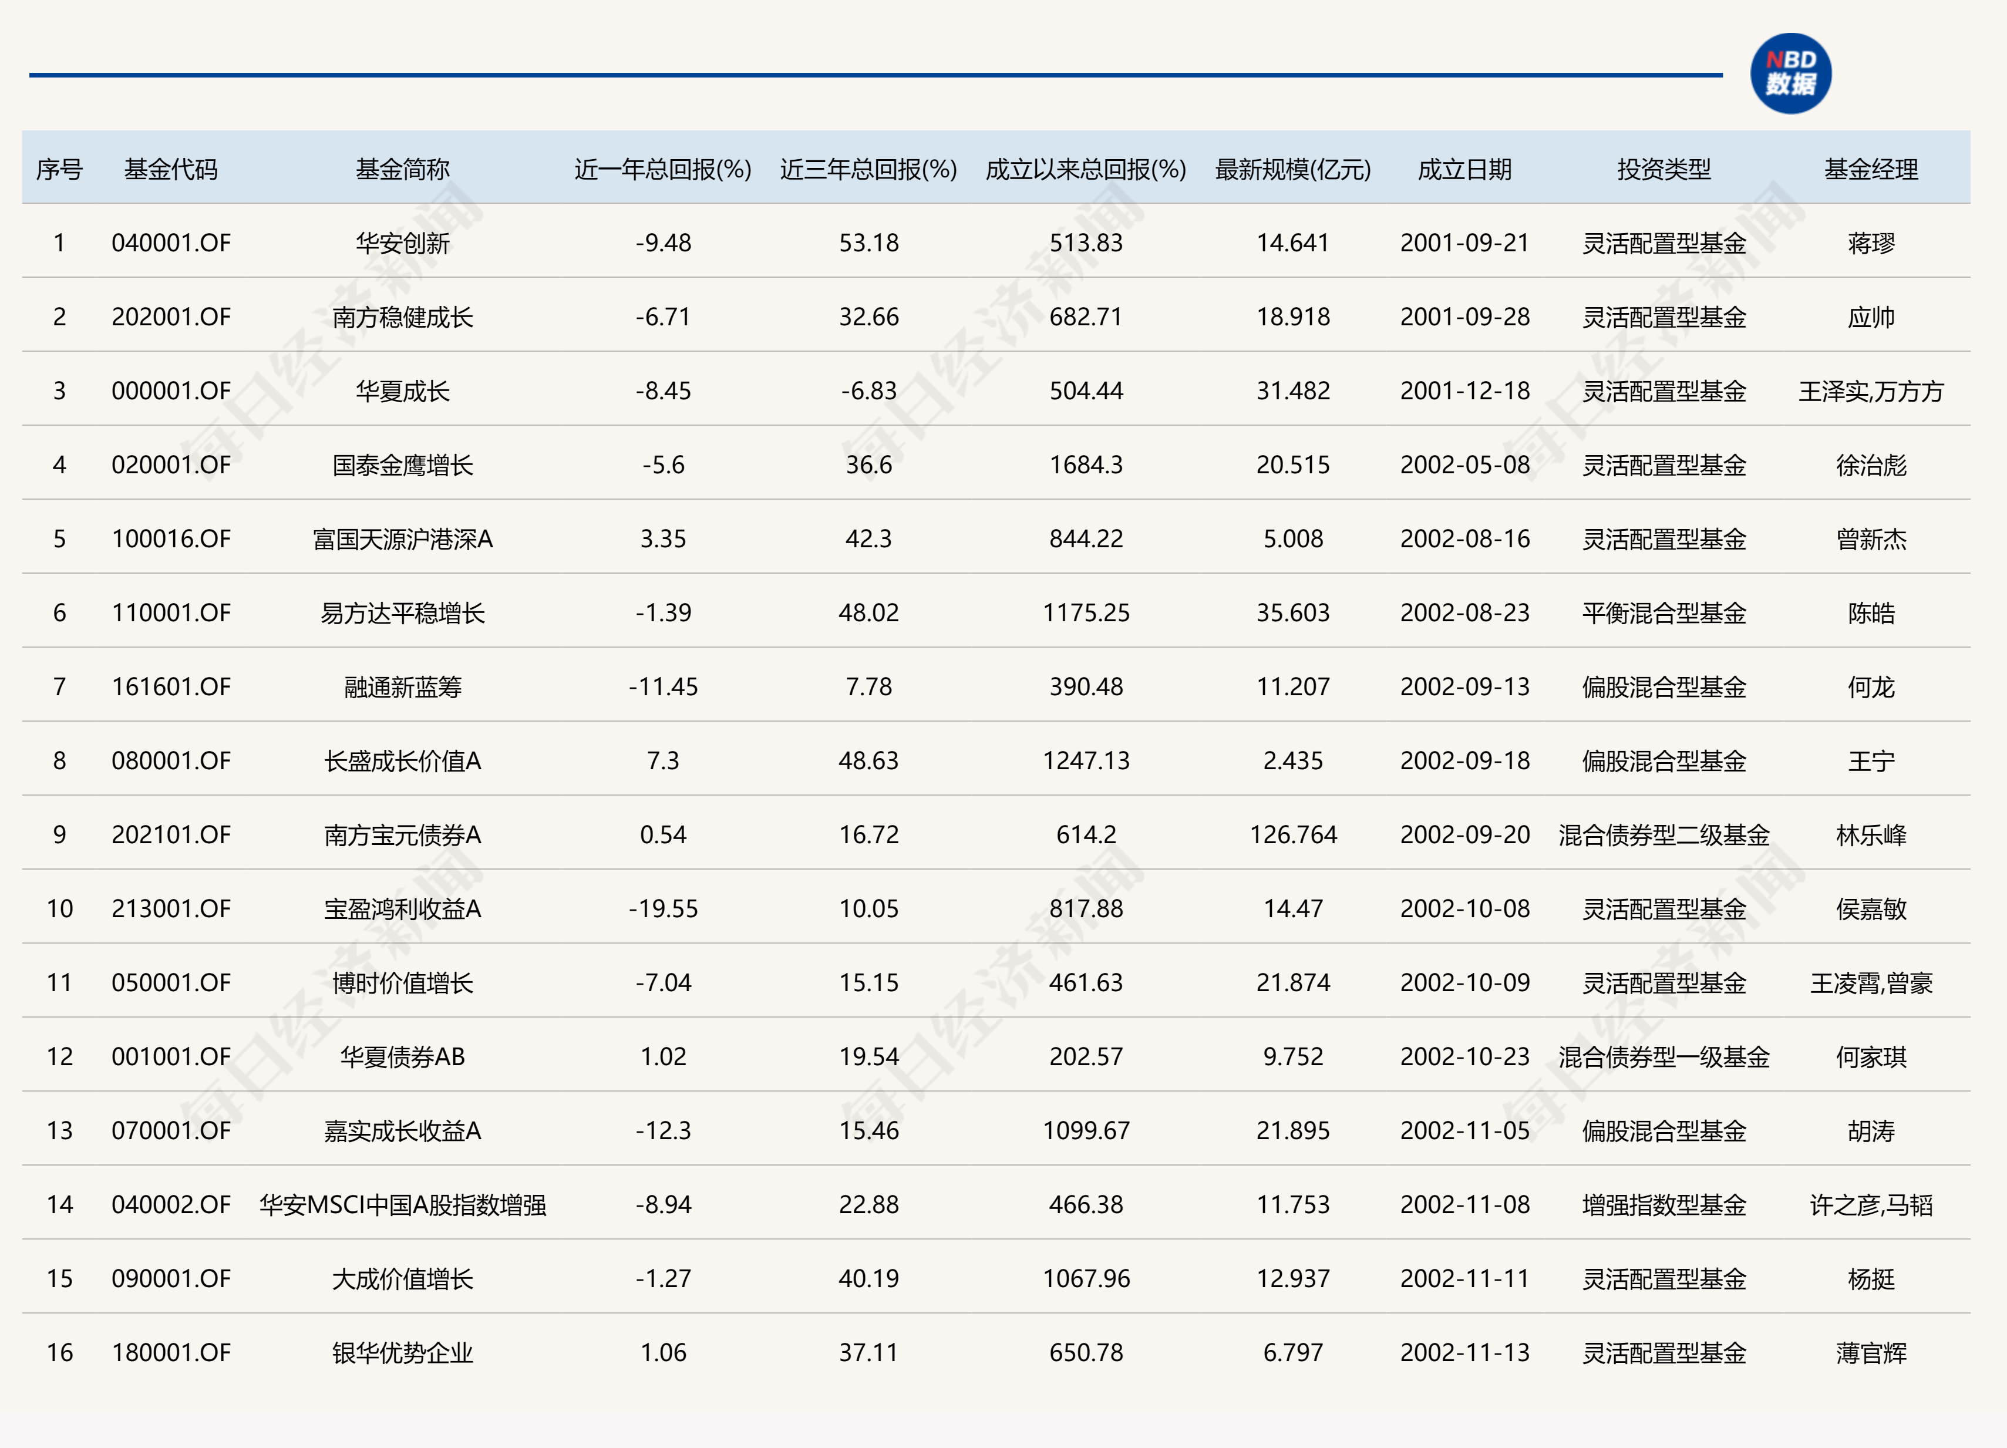
Task: Select the fund name 华夏成长
Action: point(403,390)
